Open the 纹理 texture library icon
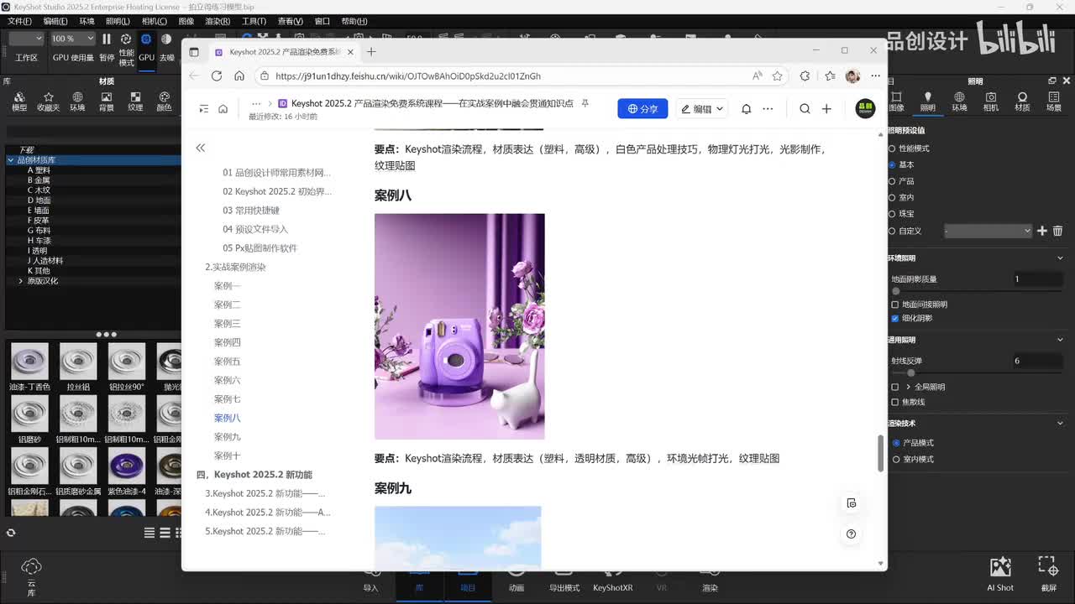 [135, 102]
